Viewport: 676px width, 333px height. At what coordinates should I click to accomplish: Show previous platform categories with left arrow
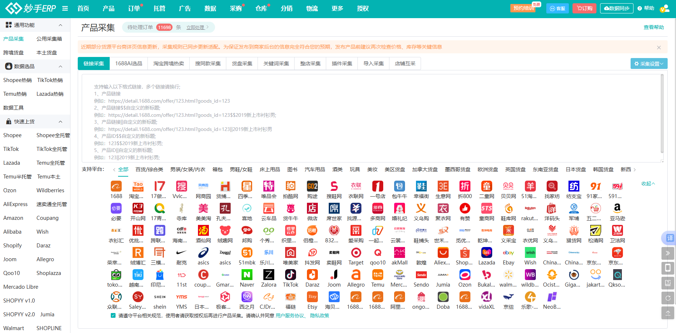click(114, 170)
